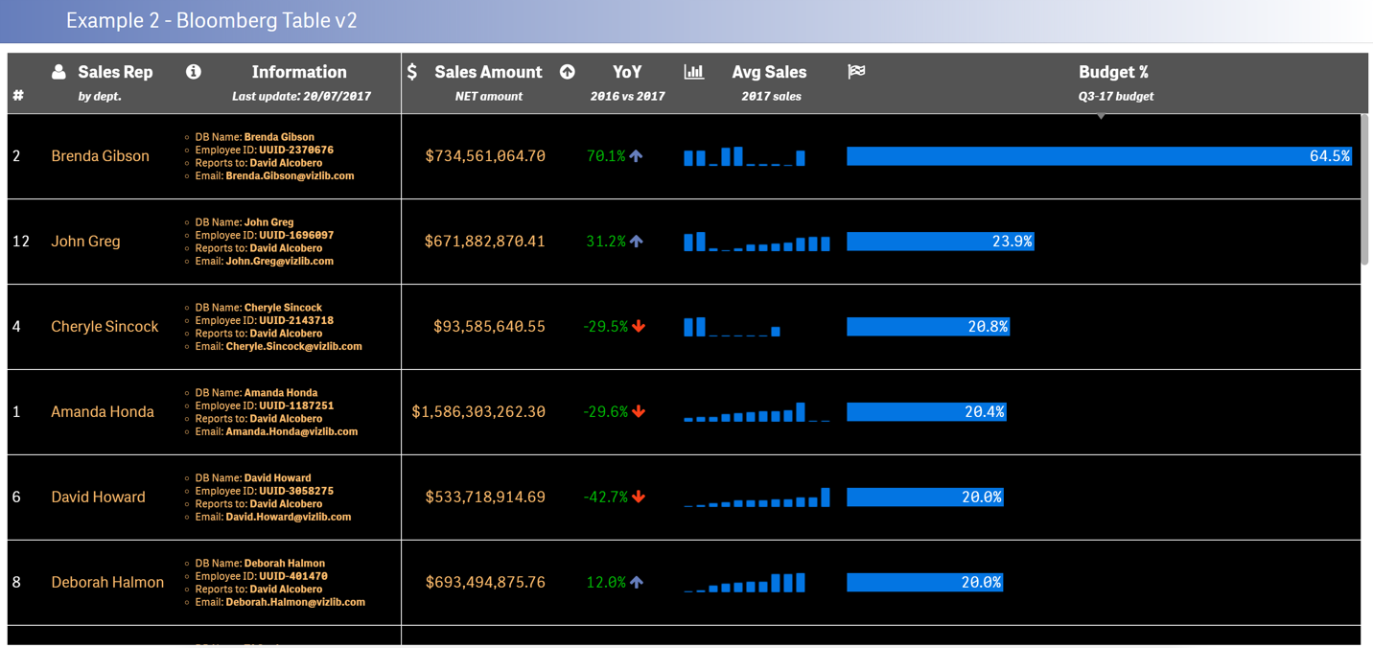The width and height of the screenshot is (1373, 648).
Task: Click the blue up arrow next to 70.1%
Action: 637,156
